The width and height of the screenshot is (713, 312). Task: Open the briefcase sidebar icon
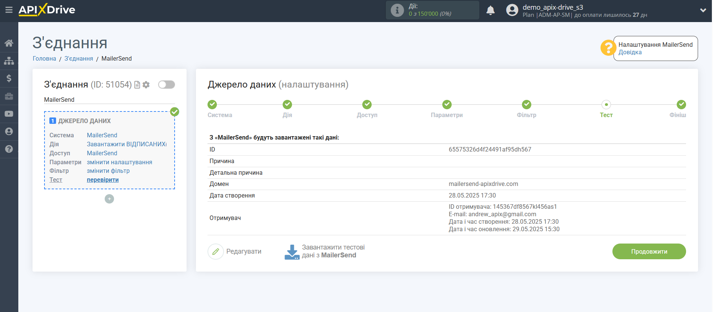tap(9, 96)
